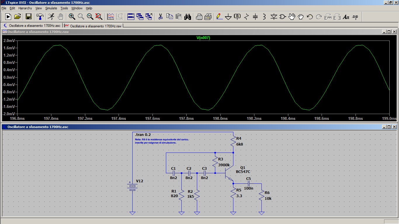Click the SPICE directive .op icon

(355, 17)
